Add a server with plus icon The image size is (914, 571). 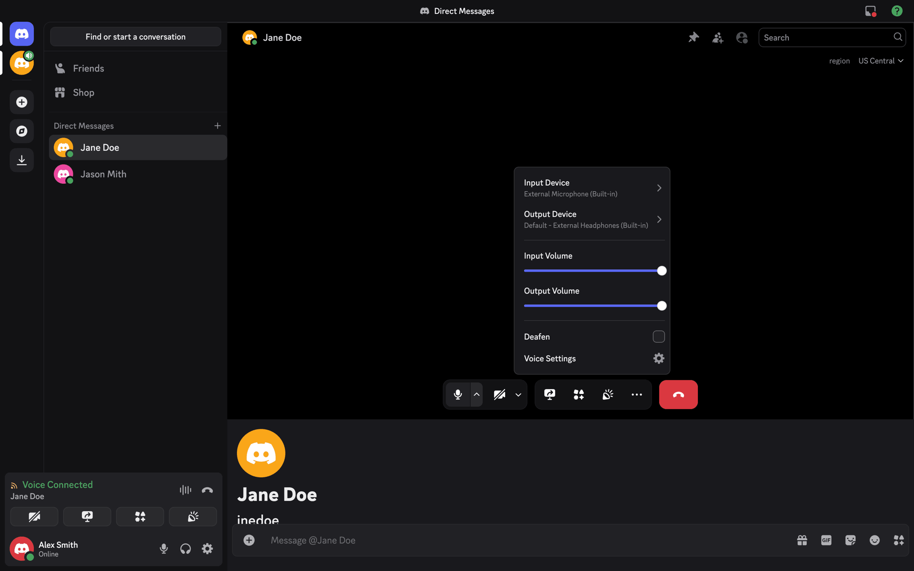(22, 102)
